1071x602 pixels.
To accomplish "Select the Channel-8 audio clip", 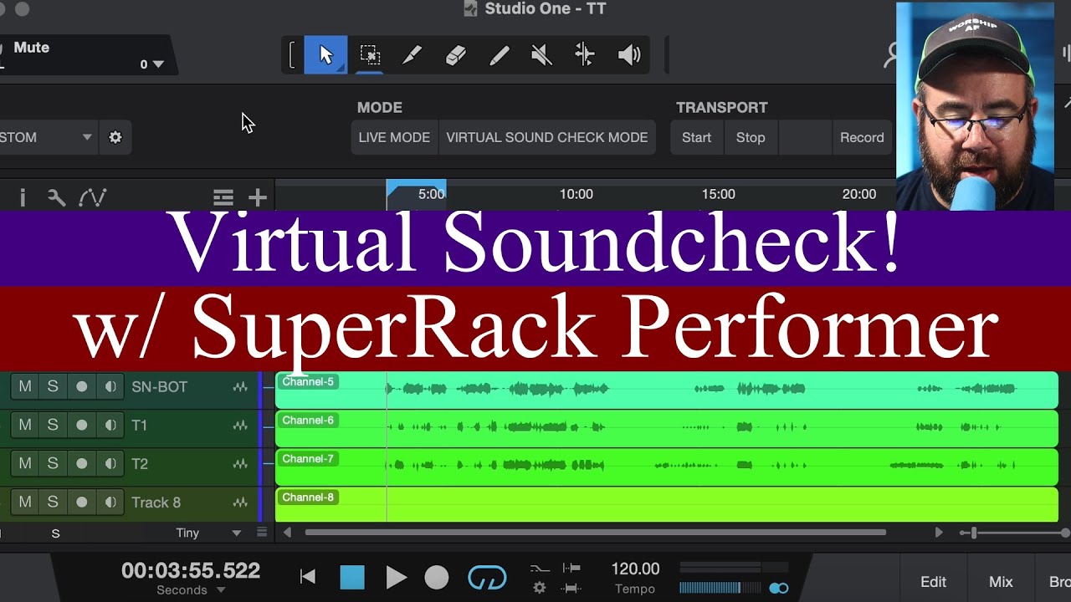I will [x=667, y=505].
